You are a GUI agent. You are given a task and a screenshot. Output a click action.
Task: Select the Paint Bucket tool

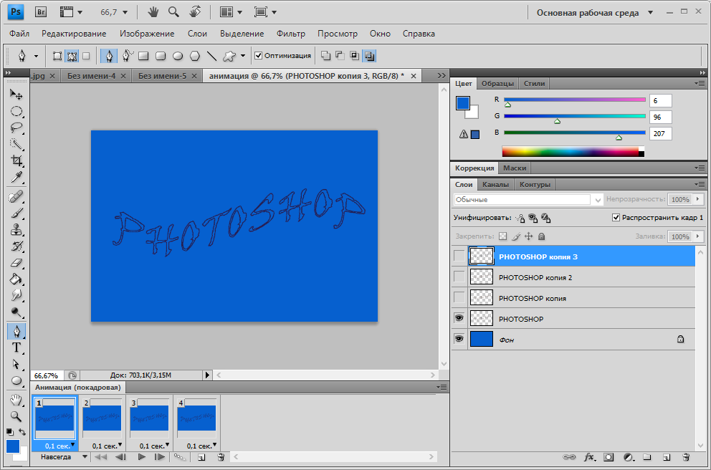[x=16, y=279]
